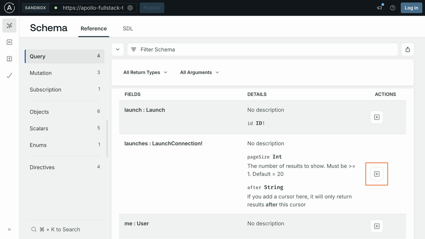This screenshot has height=239, width=425.
Task: Run me field in Explorer
Action: (x=377, y=226)
